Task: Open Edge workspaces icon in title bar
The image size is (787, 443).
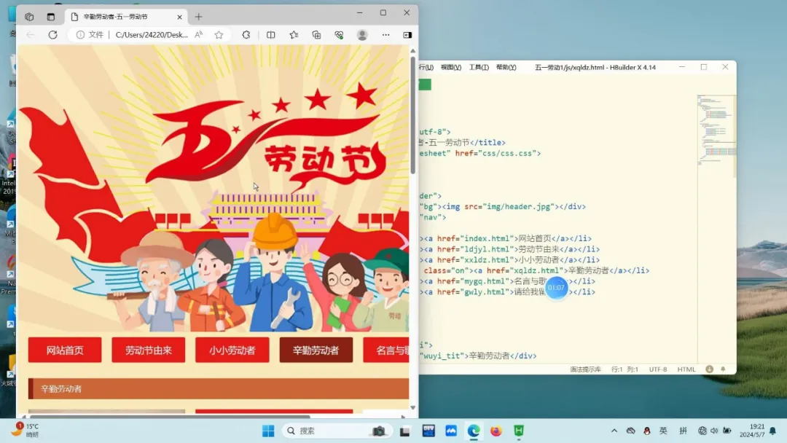Action: [29, 17]
